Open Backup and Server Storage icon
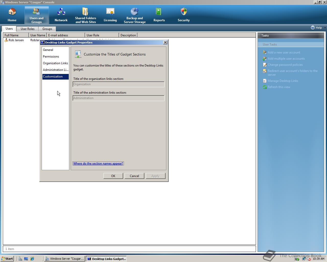The height and width of the screenshot is (262, 327). (x=135, y=12)
